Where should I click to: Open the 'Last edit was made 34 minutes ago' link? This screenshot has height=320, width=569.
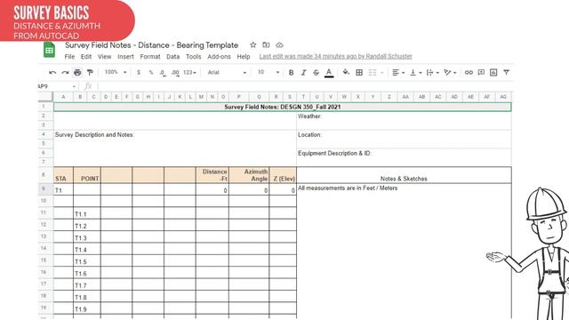tap(336, 56)
